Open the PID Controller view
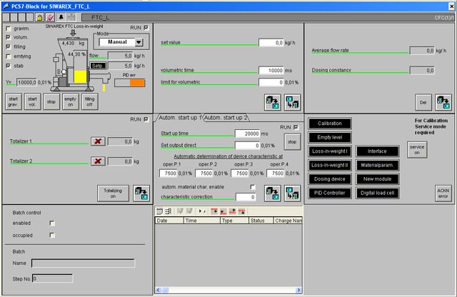This screenshot has width=457, height=297. (329, 193)
